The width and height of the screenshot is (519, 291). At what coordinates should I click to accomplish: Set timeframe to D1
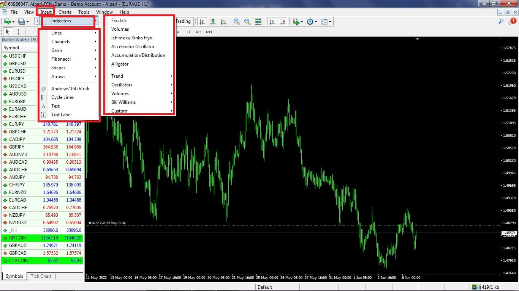(188, 32)
